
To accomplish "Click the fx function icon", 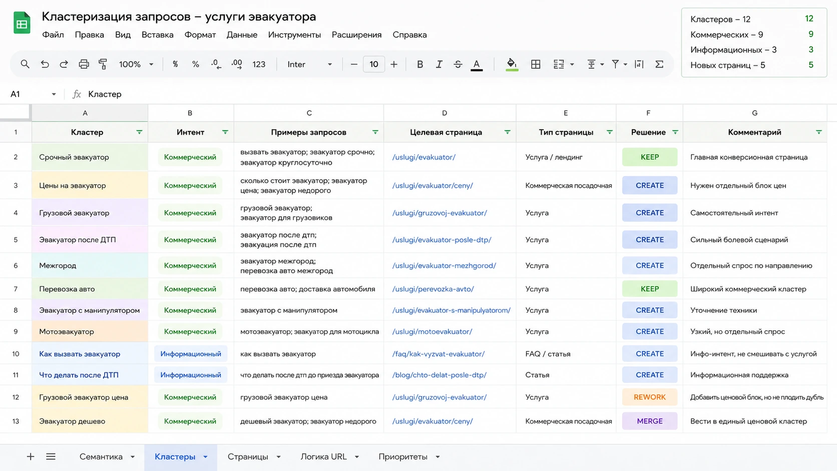I will [x=77, y=94].
